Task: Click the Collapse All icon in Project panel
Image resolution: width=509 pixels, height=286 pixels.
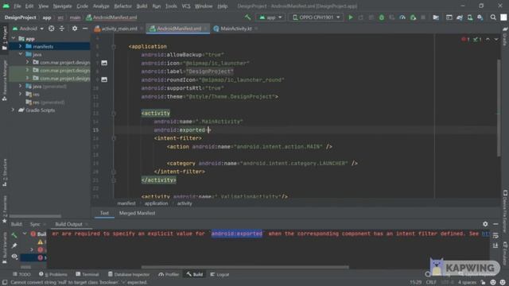Action: (x=62, y=29)
